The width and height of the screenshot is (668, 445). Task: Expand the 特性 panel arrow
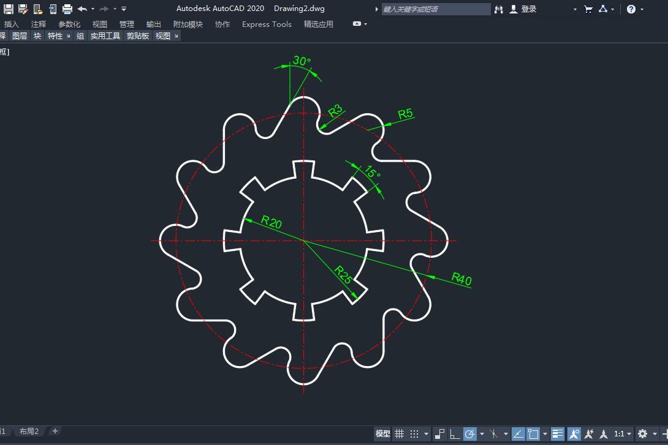(x=68, y=36)
